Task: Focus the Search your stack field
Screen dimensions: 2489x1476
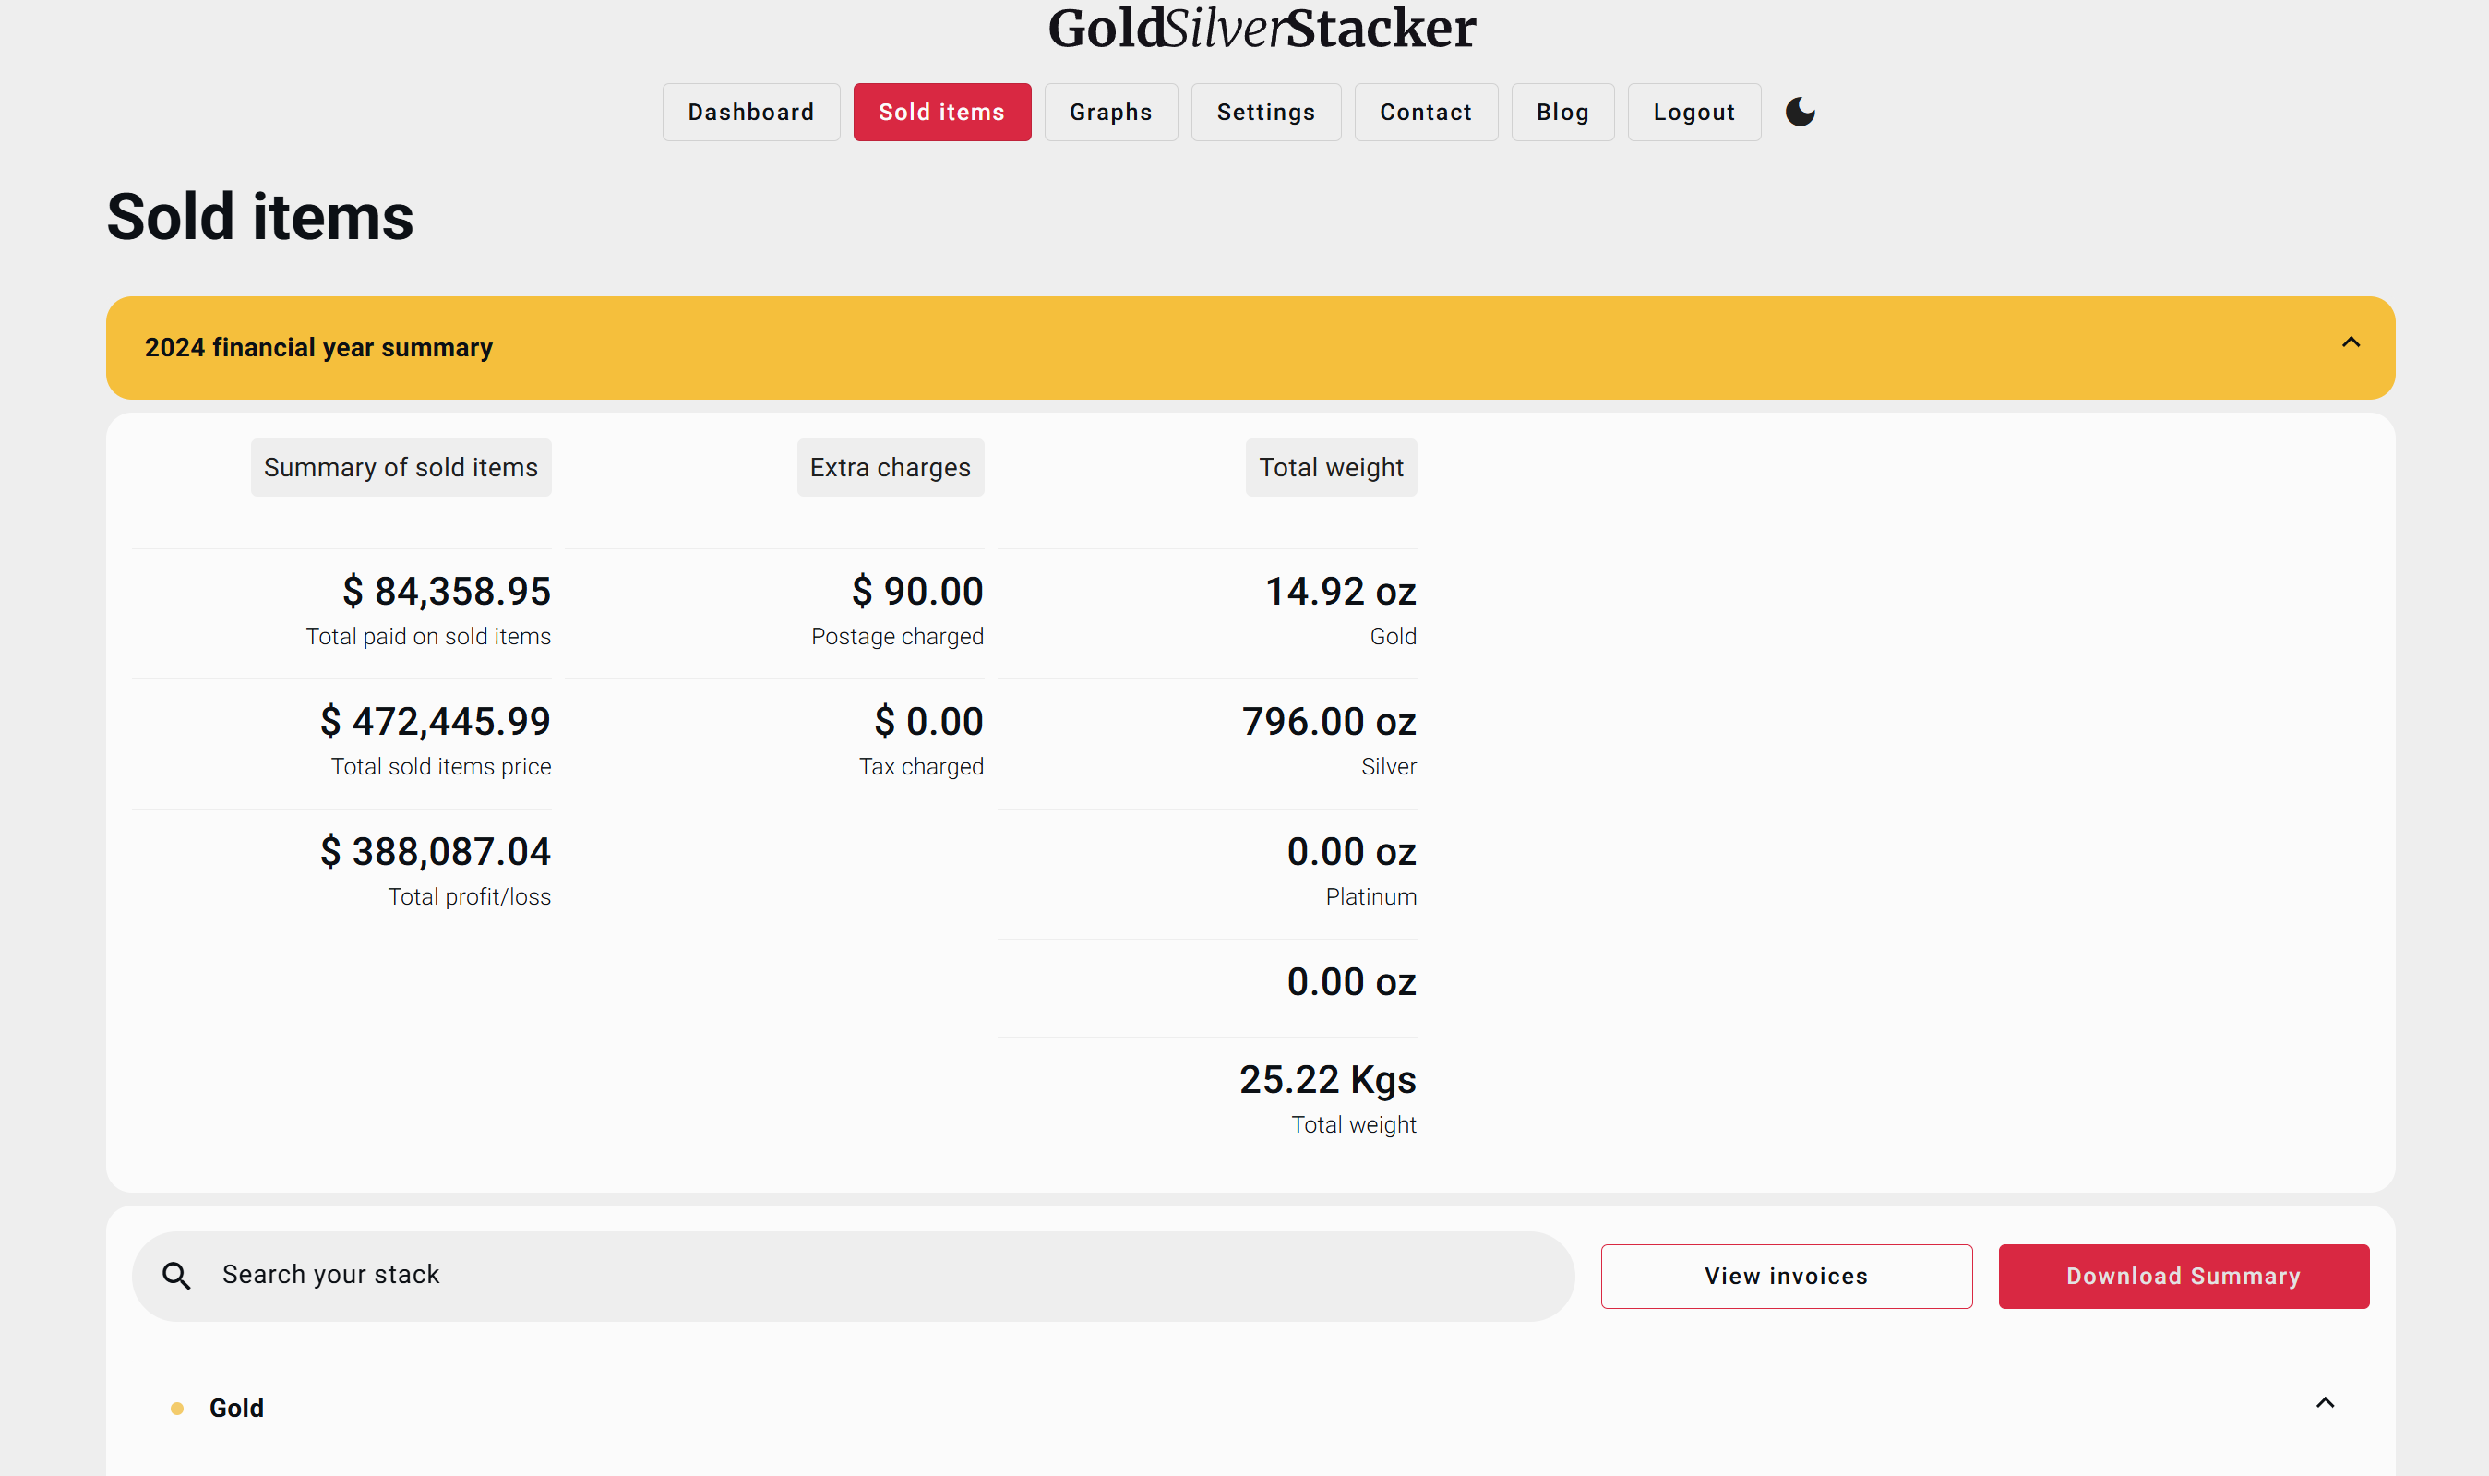Action: click(875, 1275)
